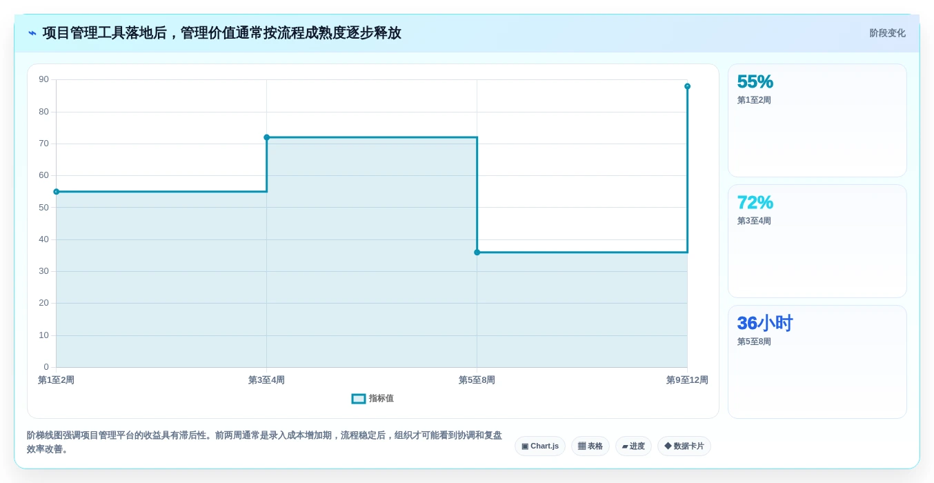Click the description paragraph starting 阶梯线图强调
The width and height of the screenshot is (934, 483).
[x=265, y=442]
